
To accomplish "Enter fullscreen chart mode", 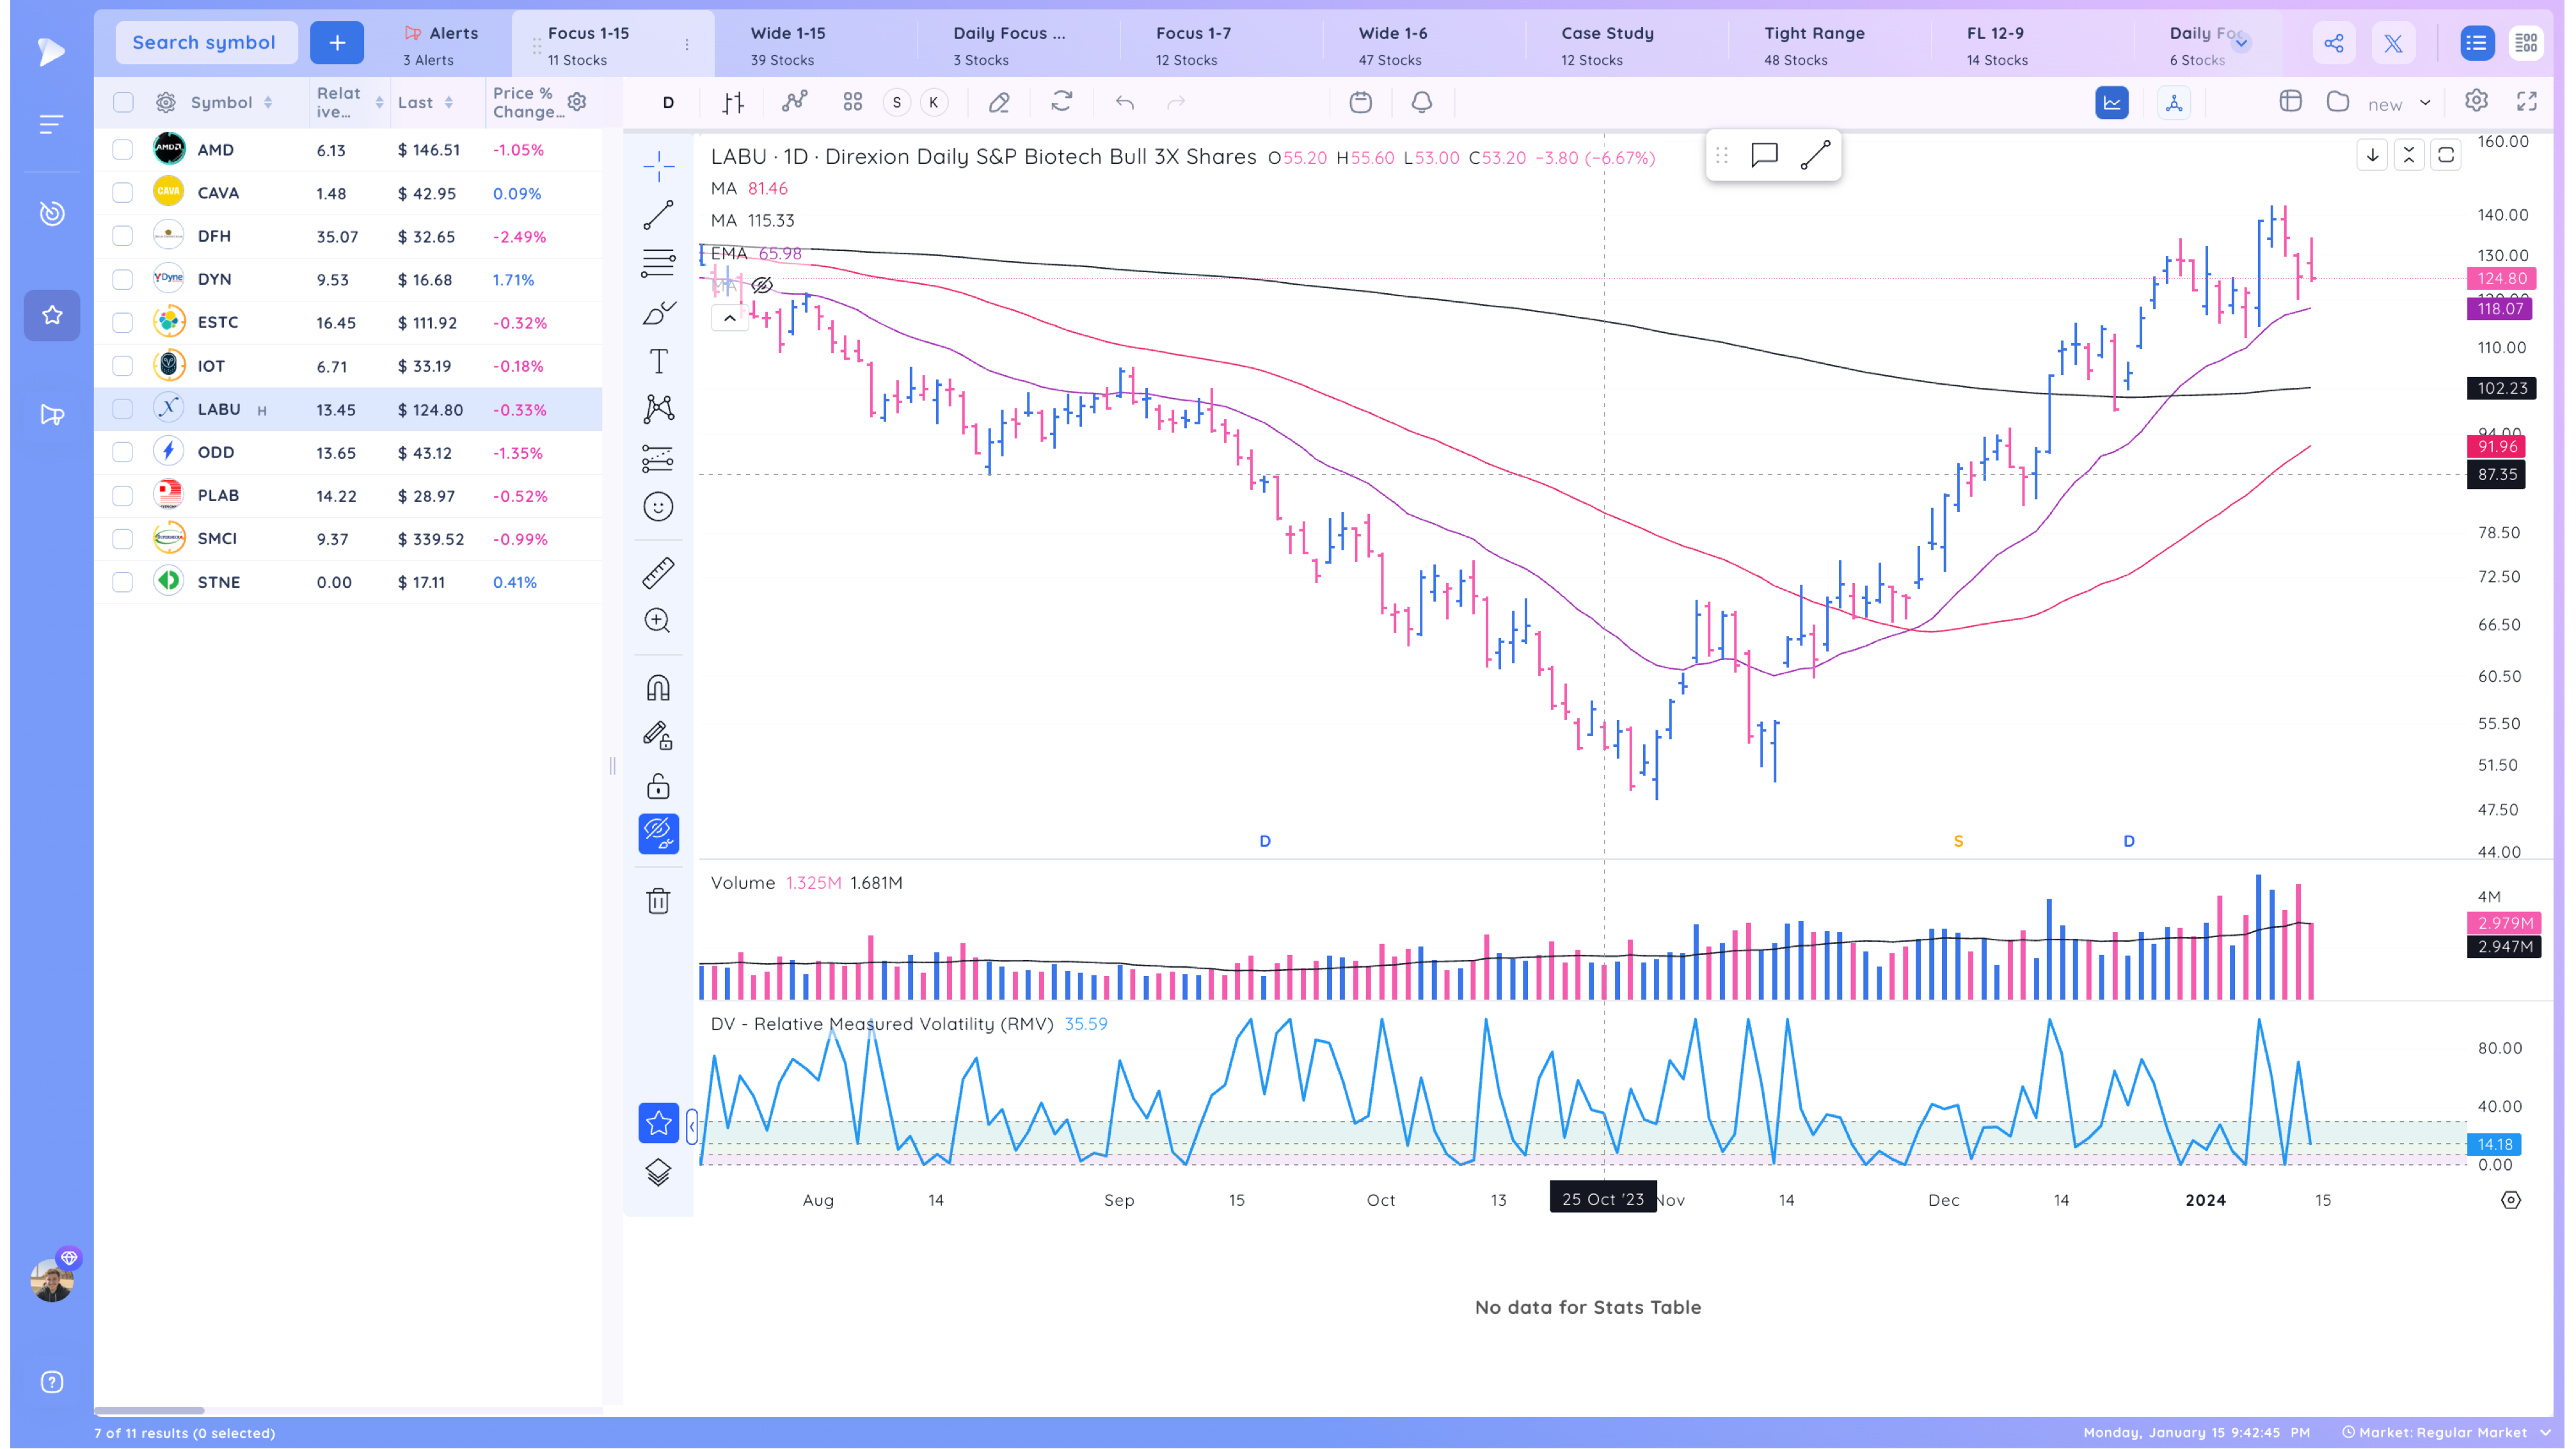I will [x=2527, y=101].
